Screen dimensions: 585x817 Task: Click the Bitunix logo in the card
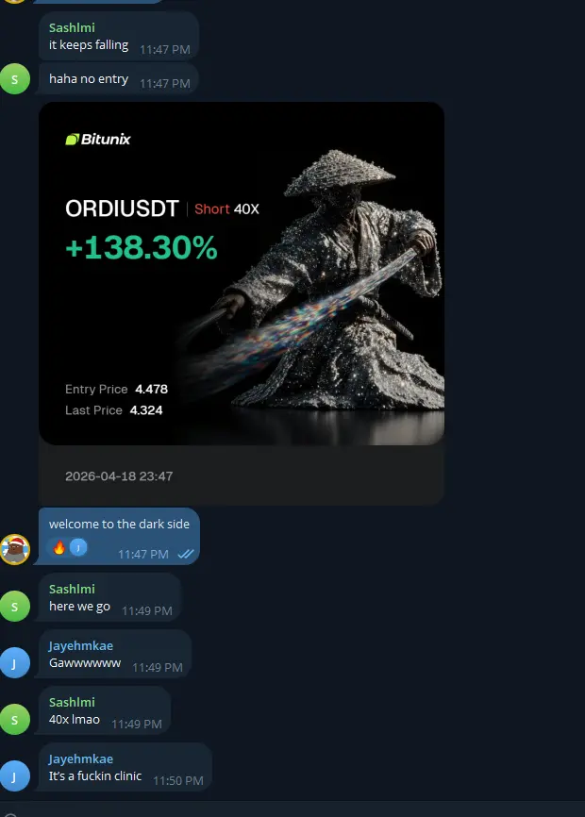tap(98, 139)
